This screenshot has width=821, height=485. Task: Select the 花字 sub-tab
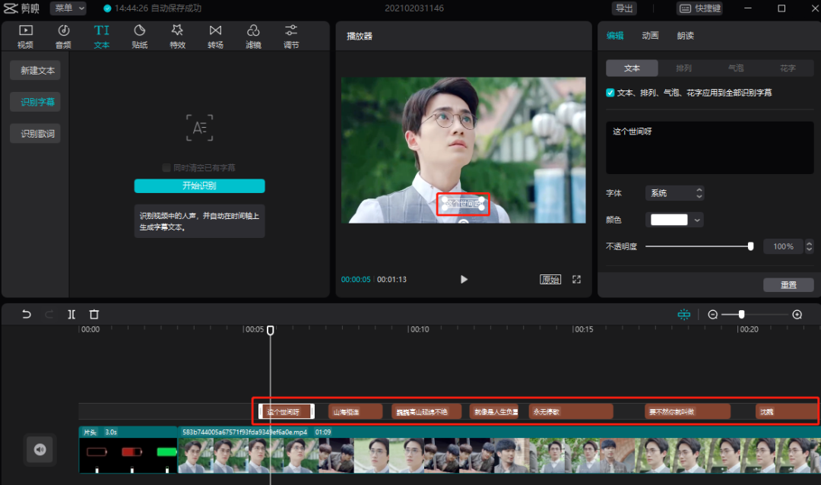[x=788, y=68]
